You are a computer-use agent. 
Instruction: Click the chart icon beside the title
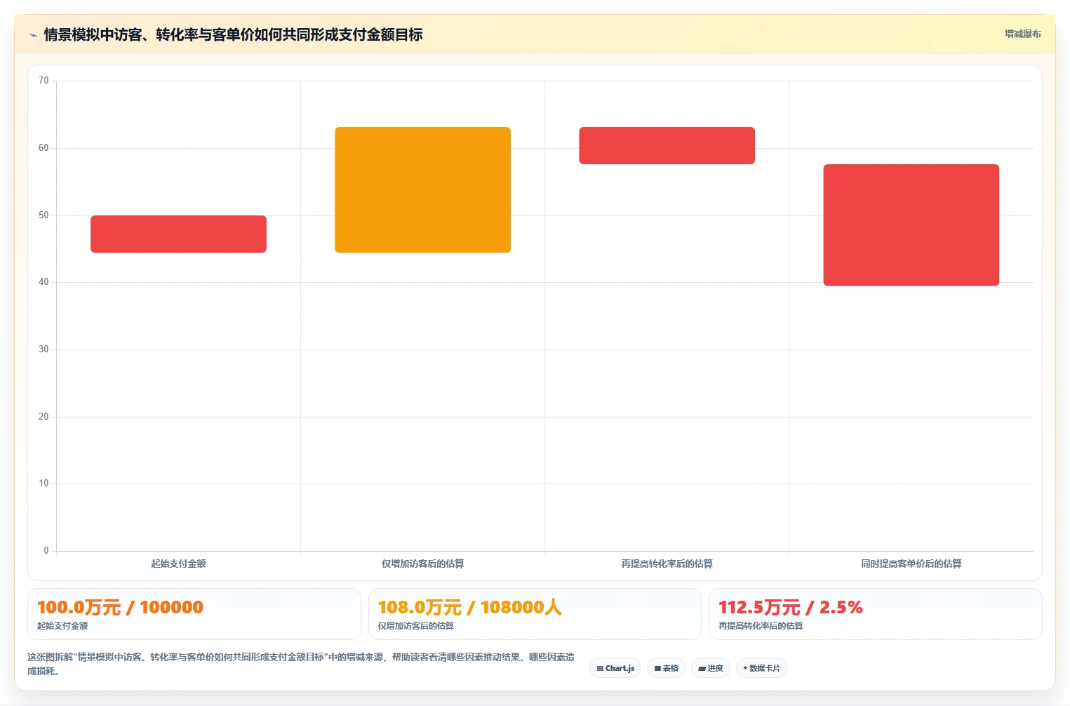pos(33,35)
